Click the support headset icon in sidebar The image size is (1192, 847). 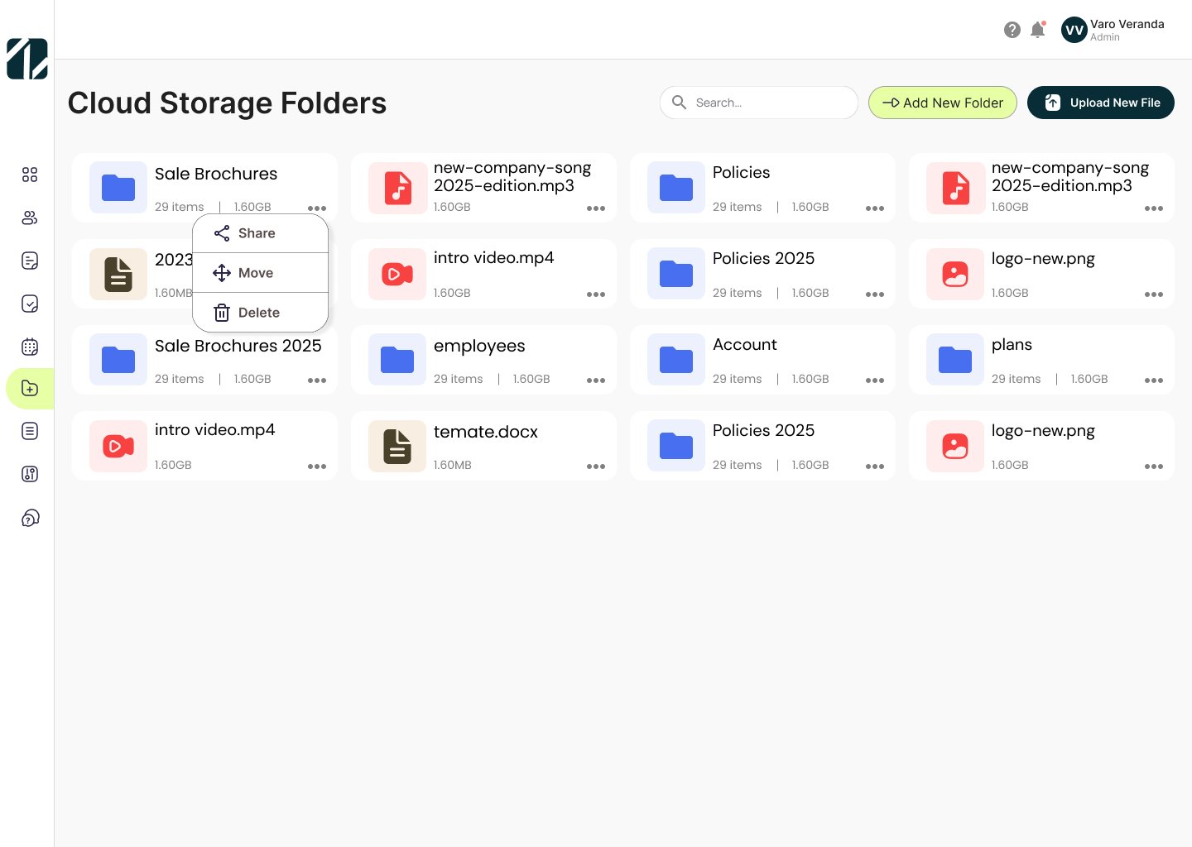point(30,519)
